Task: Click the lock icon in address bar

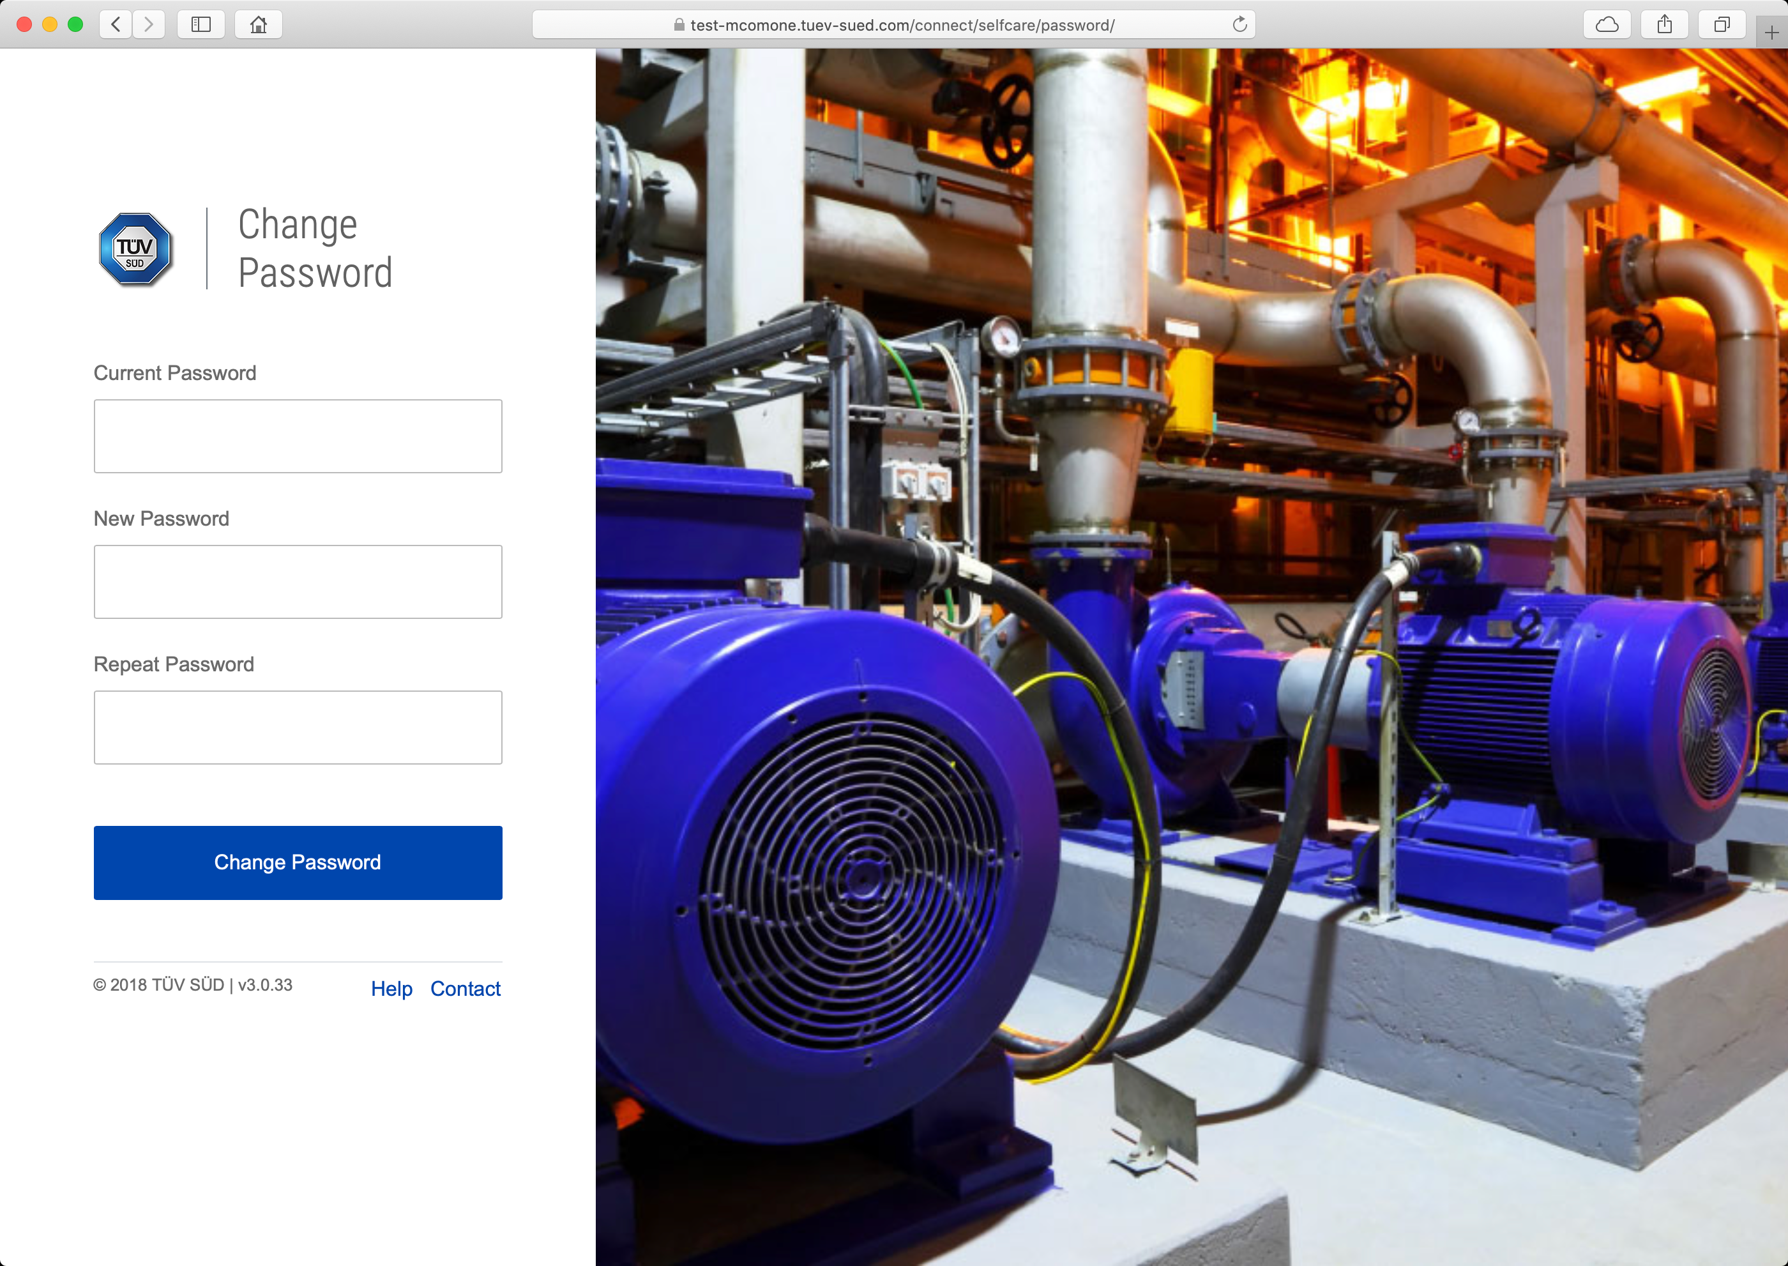Action: 679,25
